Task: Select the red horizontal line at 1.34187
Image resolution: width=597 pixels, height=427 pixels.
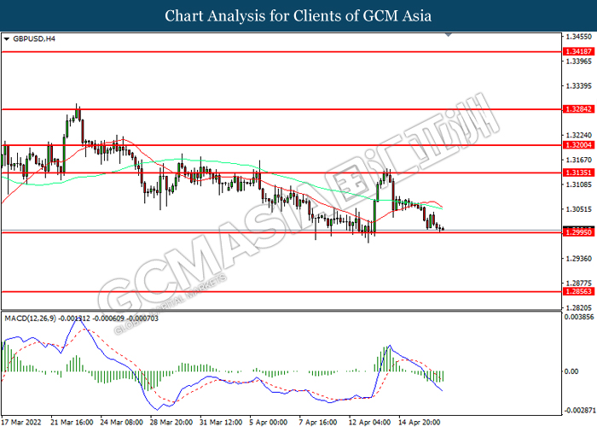Action: pyautogui.click(x=281, y=51)
